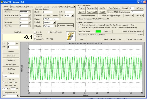Click the Start Test button

11,51
